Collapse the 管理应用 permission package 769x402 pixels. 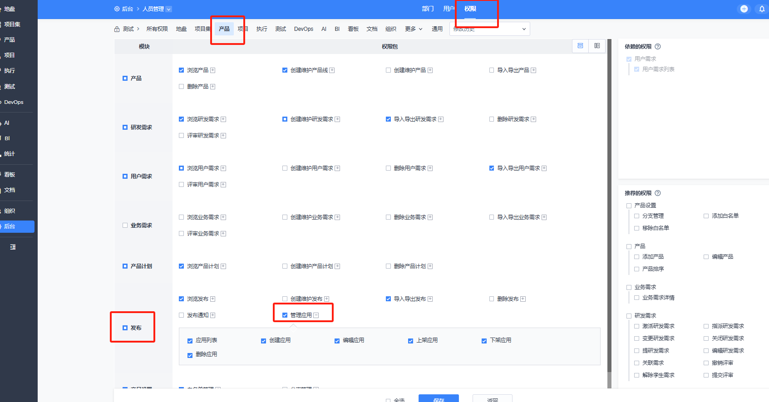pos(316,315)
